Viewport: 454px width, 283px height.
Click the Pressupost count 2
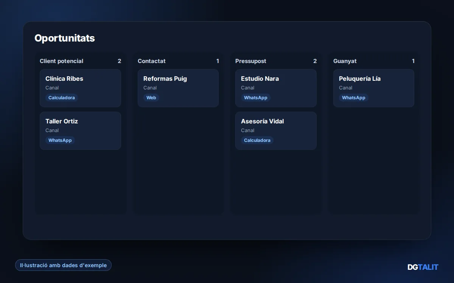tap(315, 61)
